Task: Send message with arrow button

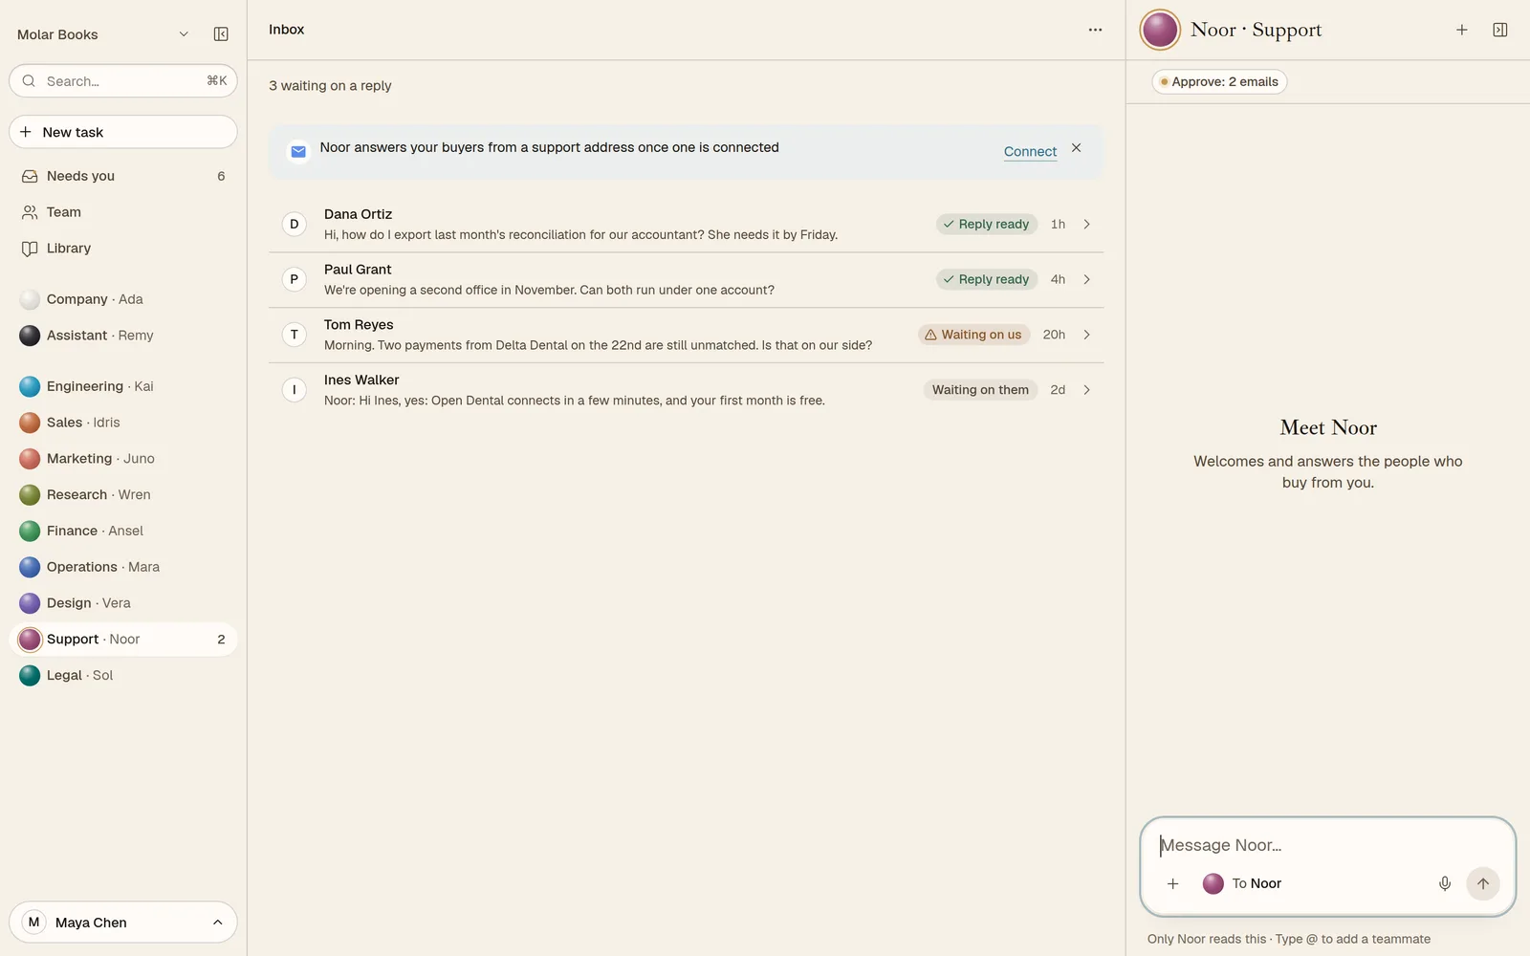Action: pos(1482,884)
